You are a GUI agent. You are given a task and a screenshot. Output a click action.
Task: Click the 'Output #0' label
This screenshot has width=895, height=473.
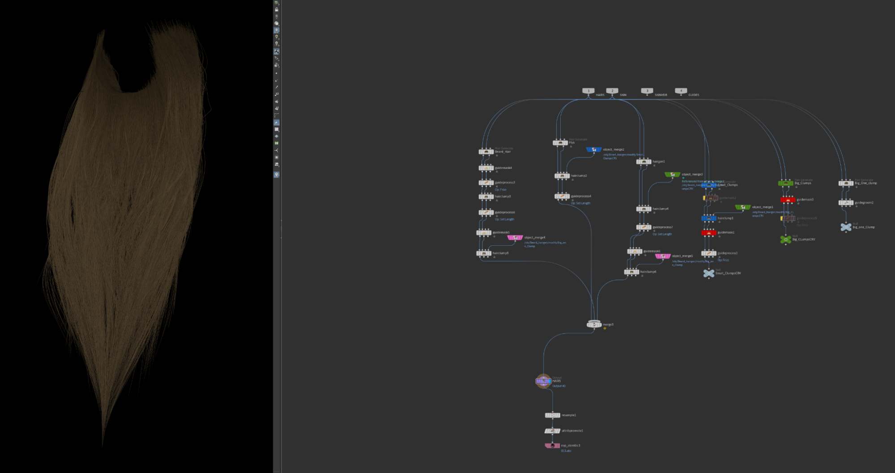(559, 386)
